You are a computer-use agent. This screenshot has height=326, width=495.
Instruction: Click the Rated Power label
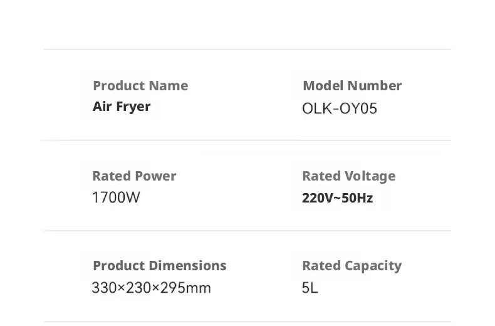[x=134, y=176]
